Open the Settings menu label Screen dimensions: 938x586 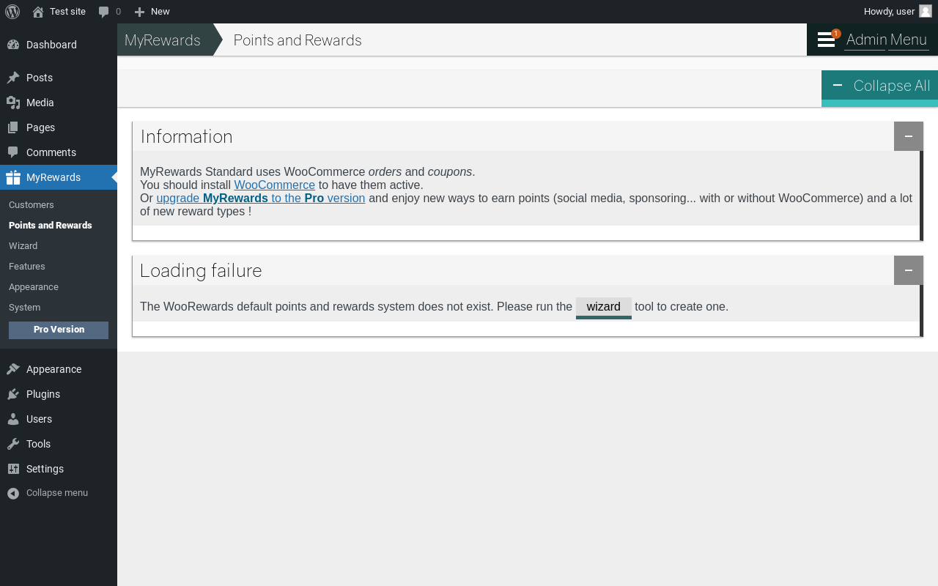pos(45,469)
